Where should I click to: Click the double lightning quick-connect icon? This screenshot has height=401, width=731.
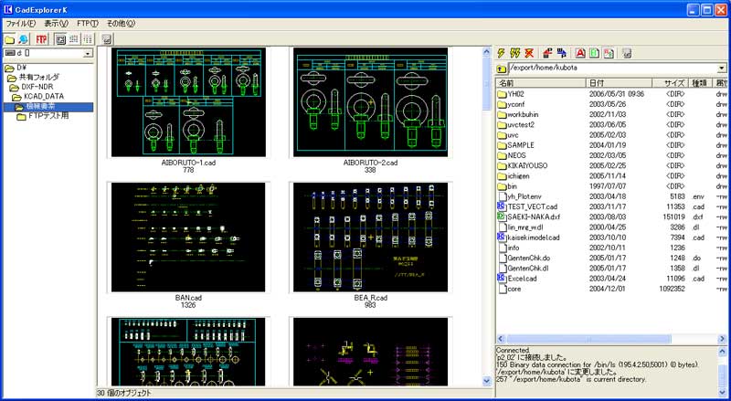pyautogui.click(x=514, y=53)
